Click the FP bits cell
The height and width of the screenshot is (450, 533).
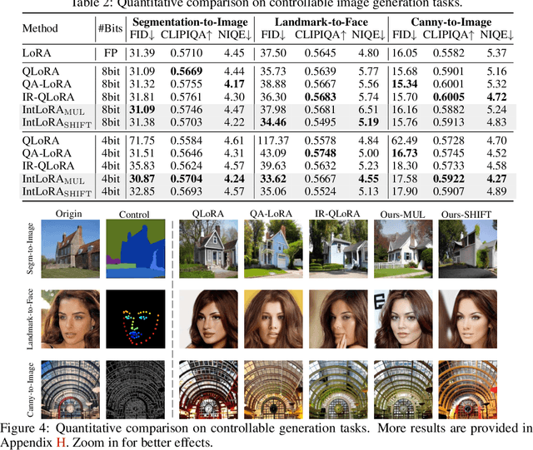(111, 53)
